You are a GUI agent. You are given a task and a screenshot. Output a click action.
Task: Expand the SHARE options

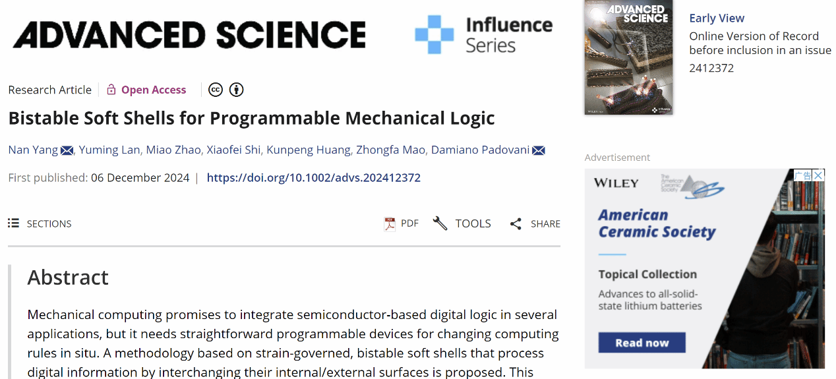tap(545, 224)
